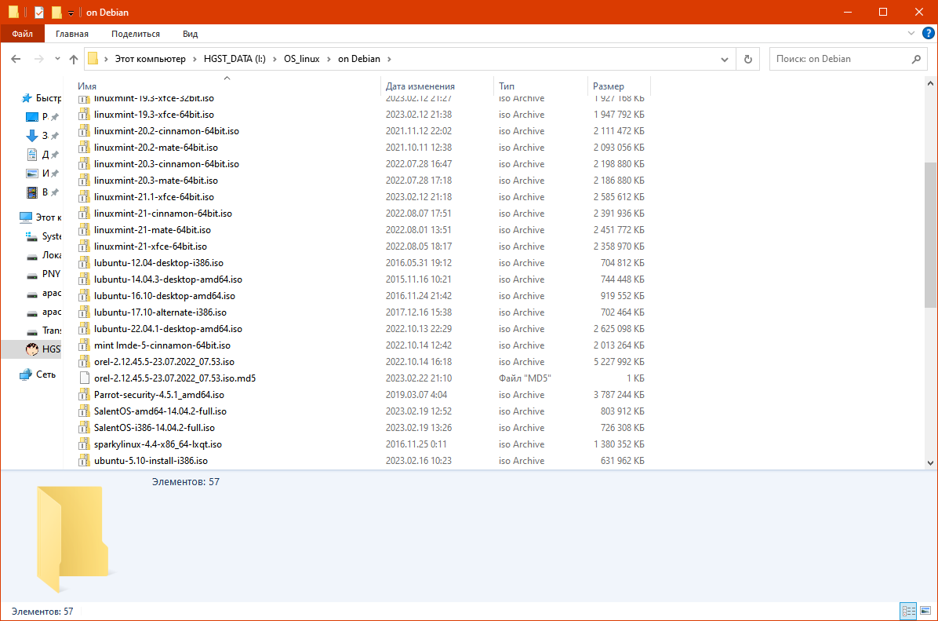Screen dimensions: 938x621
Task: Open the Windows Help question mark
Action: (x=928, y=34)
